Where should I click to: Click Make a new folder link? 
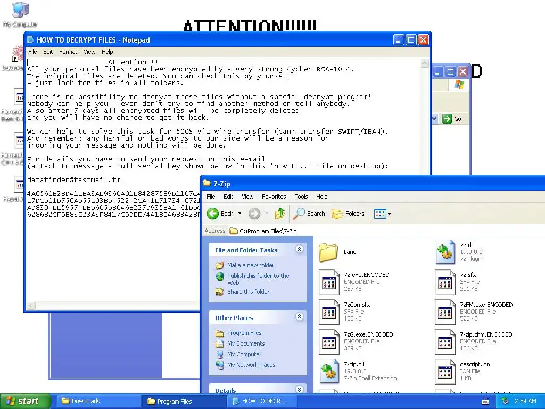[251, 265]
